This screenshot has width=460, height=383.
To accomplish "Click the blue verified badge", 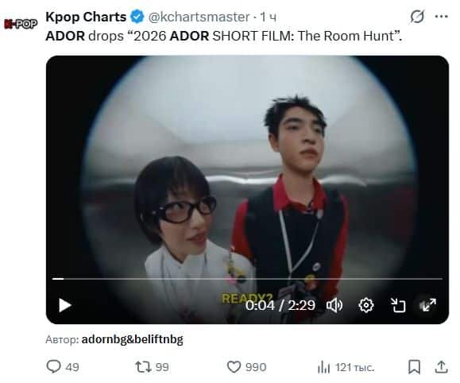I will [137, 17].
